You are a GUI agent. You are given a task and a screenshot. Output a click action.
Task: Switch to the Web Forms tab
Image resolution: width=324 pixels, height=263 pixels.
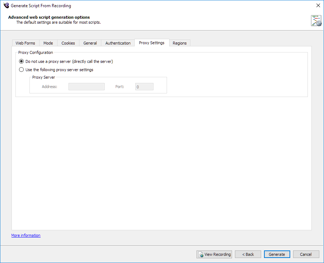click(25, 43)
